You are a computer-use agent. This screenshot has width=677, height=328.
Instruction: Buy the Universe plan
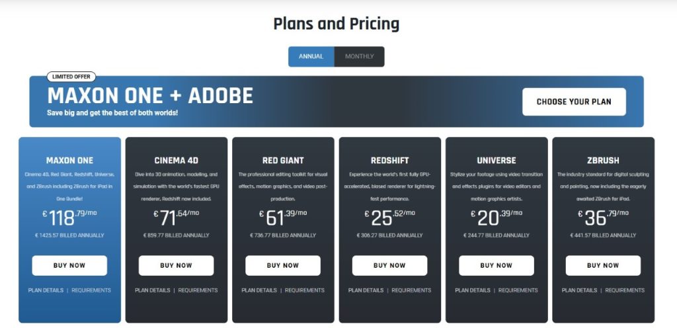496,265
